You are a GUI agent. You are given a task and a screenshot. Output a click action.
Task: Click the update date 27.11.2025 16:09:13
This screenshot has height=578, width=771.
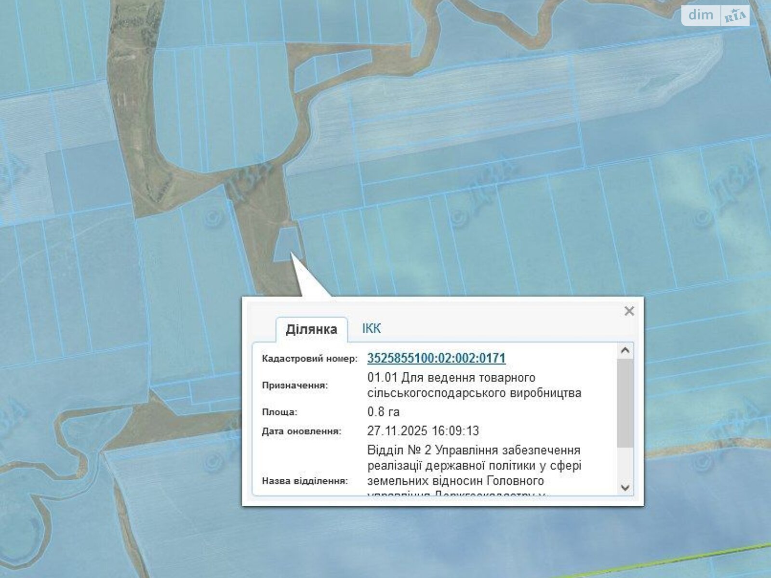pos(423,431)
